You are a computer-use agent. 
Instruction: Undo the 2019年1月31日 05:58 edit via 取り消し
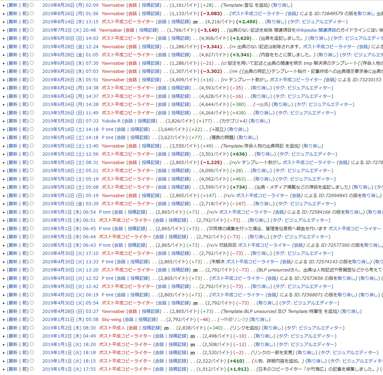[x=260, y=320]
